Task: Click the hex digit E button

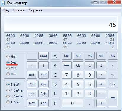Action: 55,94
